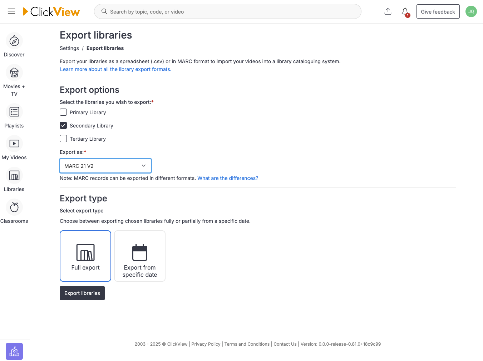Open the upload/share icon in the header
The image size is (483, 361).
pos(388,11)
